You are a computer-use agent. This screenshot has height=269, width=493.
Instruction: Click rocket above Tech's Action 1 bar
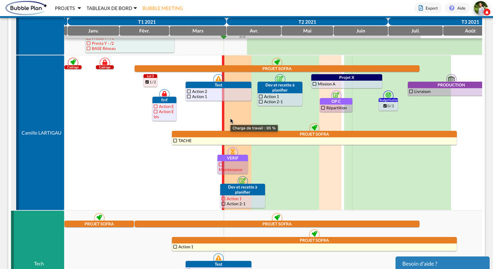pos(314,234)
